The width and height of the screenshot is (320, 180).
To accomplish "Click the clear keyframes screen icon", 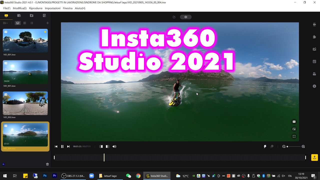I will coord(294,129).
